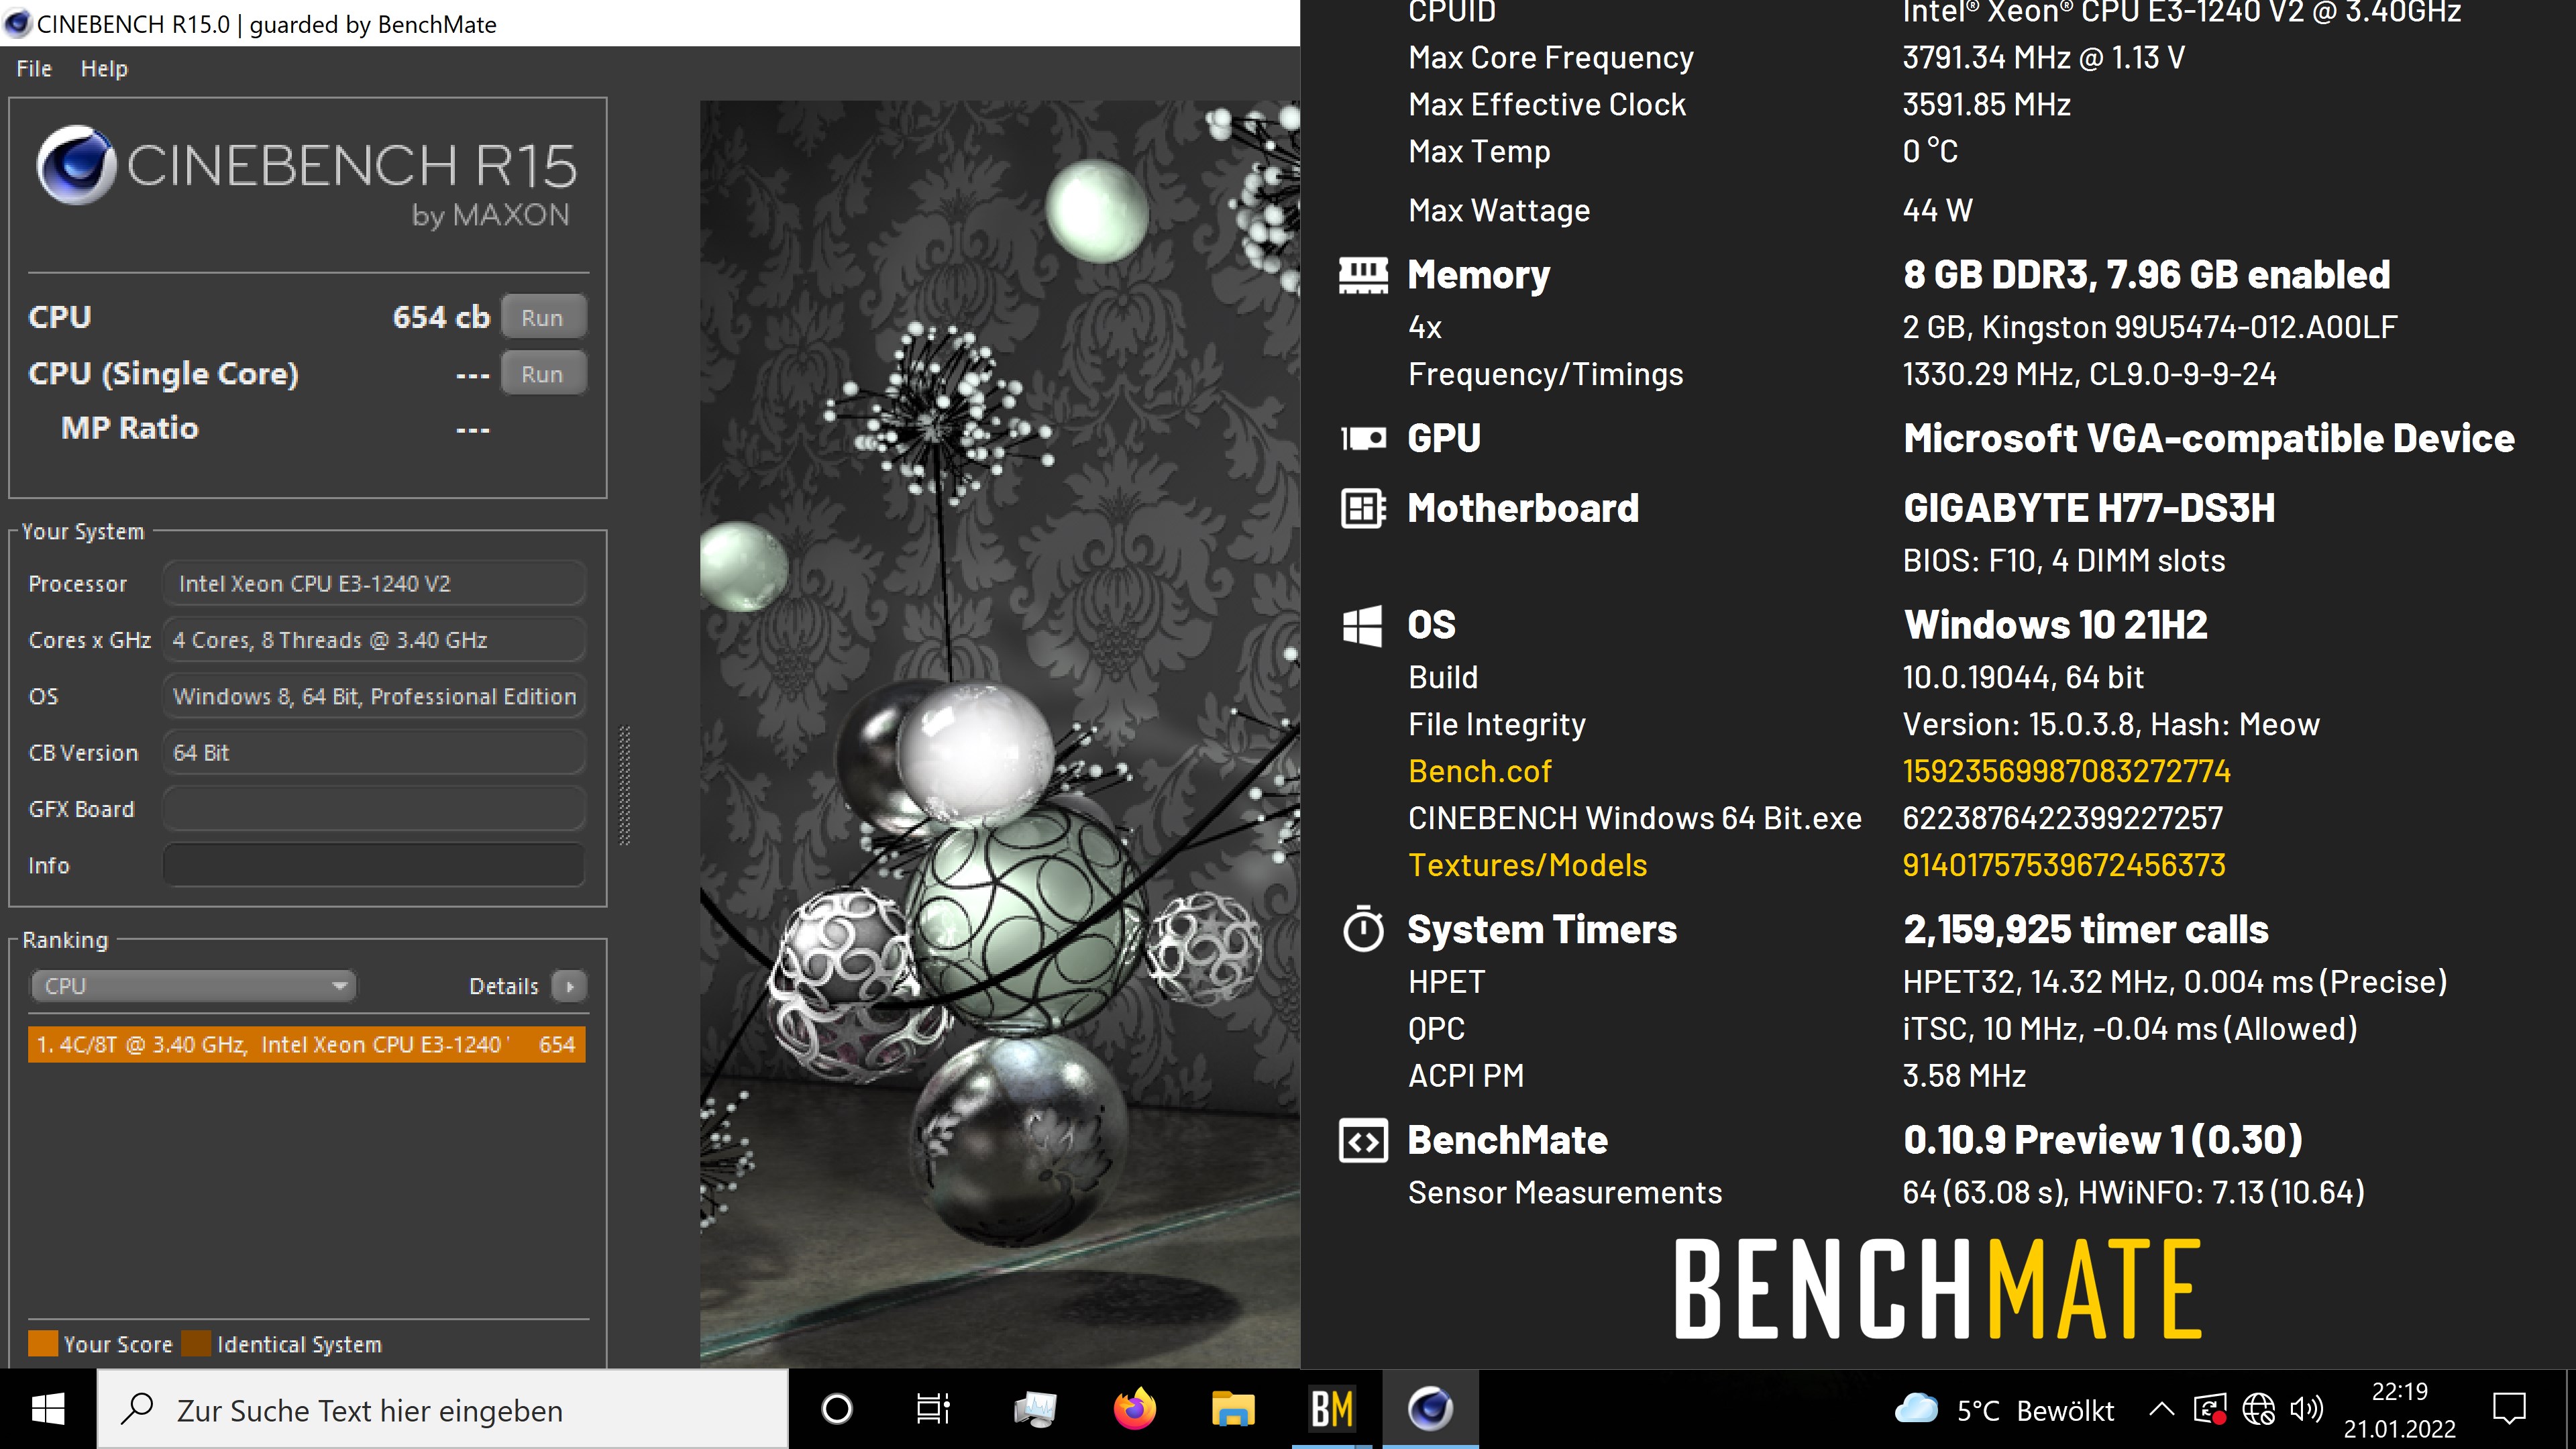
Task: Switch to BenchMate taskbar app
Action: (x=1333, y=1410)
